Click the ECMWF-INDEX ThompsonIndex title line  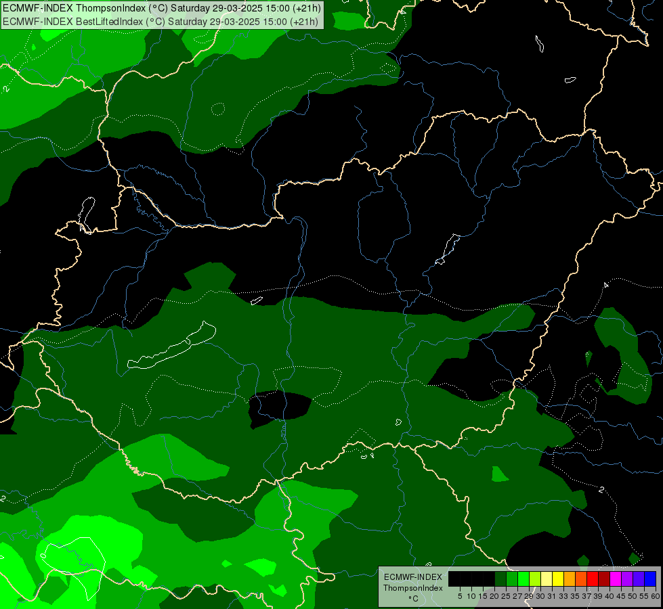click(x=162, y=8)
